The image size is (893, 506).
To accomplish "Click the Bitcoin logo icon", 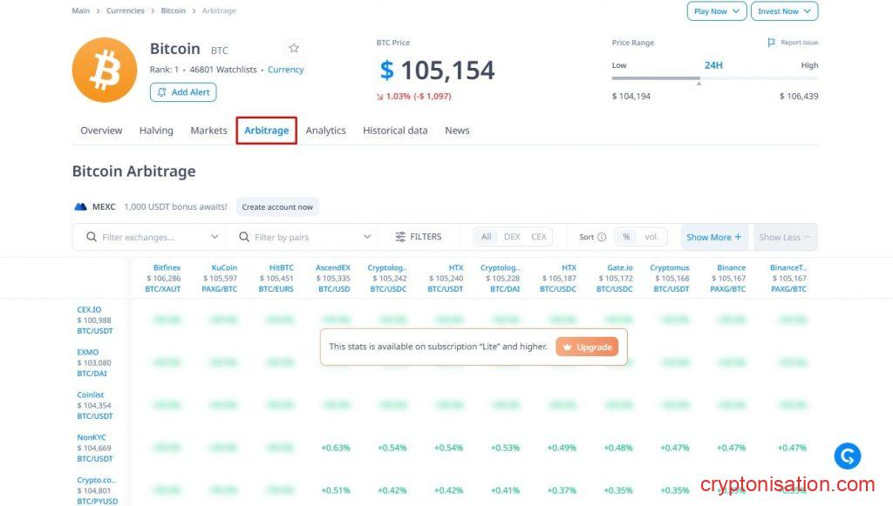I will [104, 71].
